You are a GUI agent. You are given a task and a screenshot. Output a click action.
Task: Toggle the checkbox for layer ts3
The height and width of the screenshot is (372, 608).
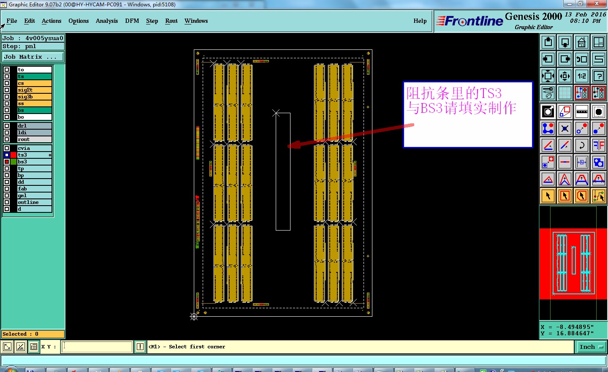7,155
